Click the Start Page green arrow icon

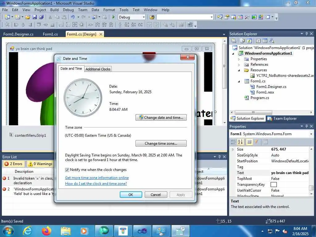pos(254,17)
